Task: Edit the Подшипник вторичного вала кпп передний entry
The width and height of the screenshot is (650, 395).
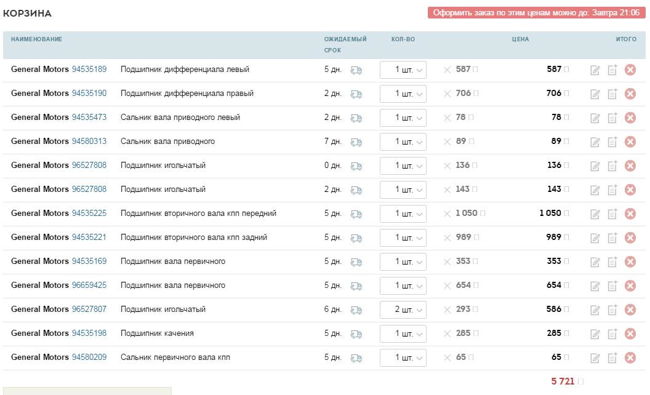Action: [594, 213]
